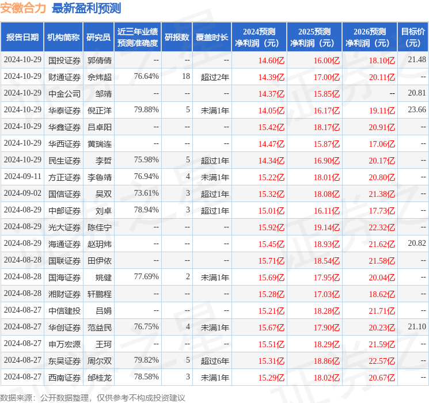Click analyst name 陈佳宁
Image resolution: width=429 pixels, height=403 pixels.
pyautogui.click(x=100, y=227)
